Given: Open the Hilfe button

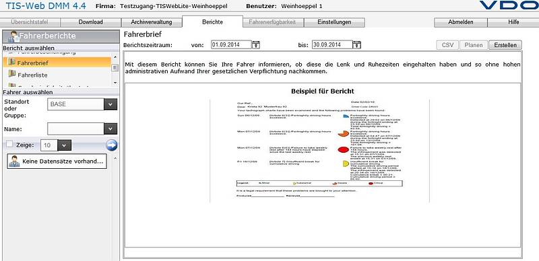Looking at the screenshot, I should (513, 22).
